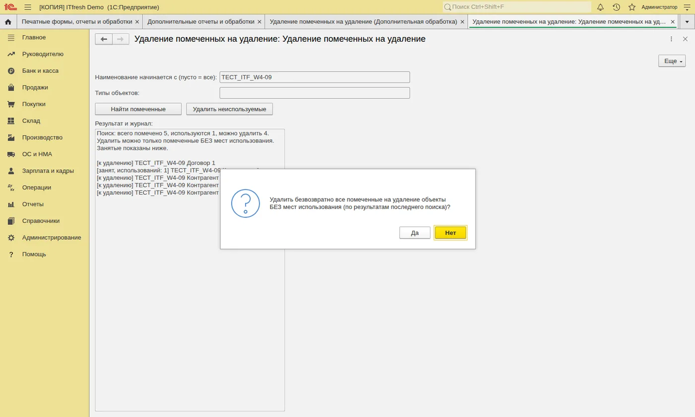The height and width of the screenshot is (417, 695).
Task: Cancel deletion with Нет button
Action: pos(451,233)
